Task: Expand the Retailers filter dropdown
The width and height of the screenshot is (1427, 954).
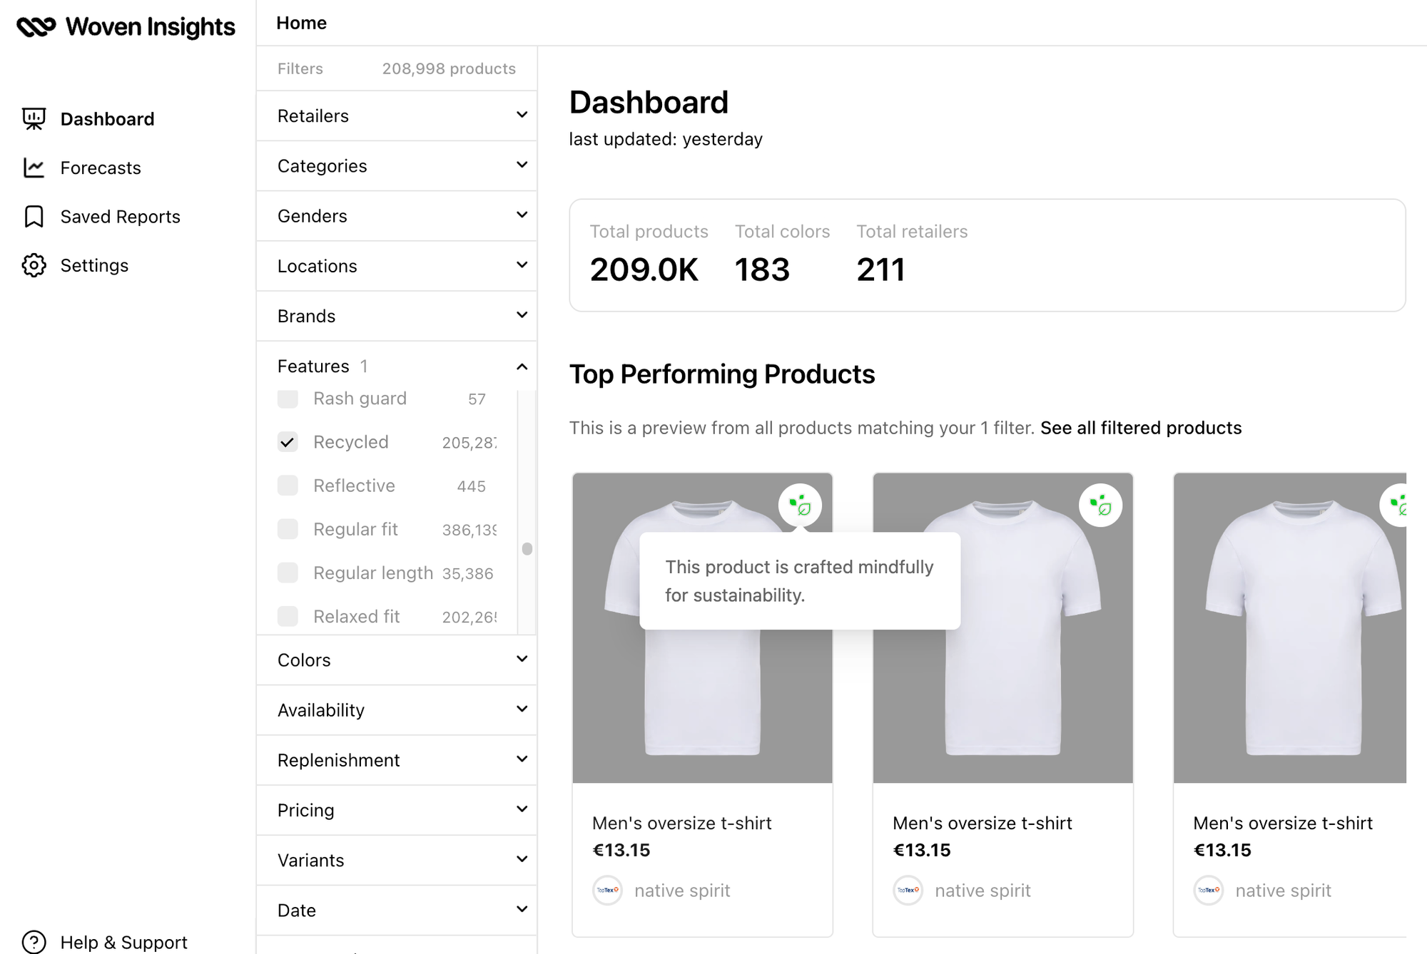Action: tap(397, 116)
